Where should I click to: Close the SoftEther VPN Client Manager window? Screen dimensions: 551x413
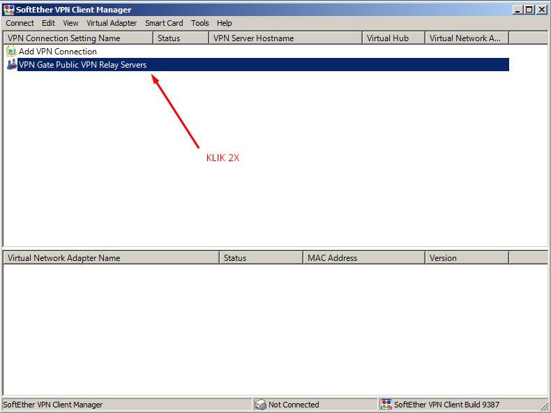click(541, 10)
